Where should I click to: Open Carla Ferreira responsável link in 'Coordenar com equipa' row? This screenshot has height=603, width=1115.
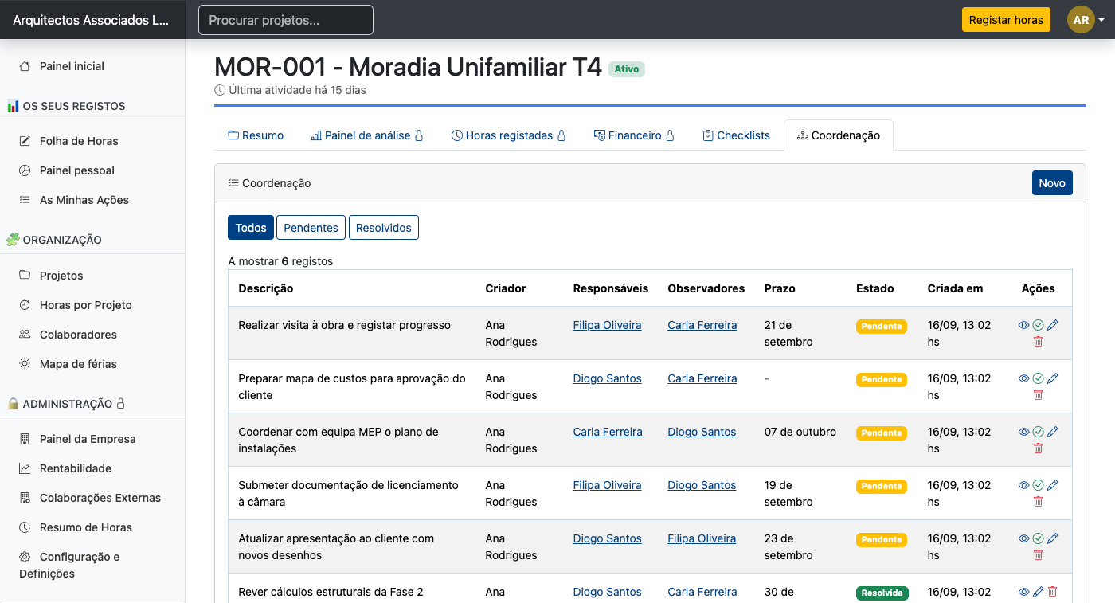pos(608,432)
